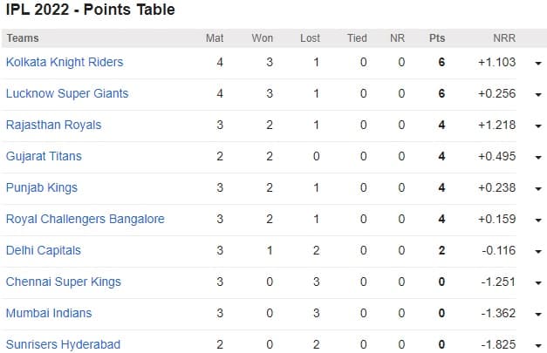Open the Lucknow Super Giants team link

[65, 94]
